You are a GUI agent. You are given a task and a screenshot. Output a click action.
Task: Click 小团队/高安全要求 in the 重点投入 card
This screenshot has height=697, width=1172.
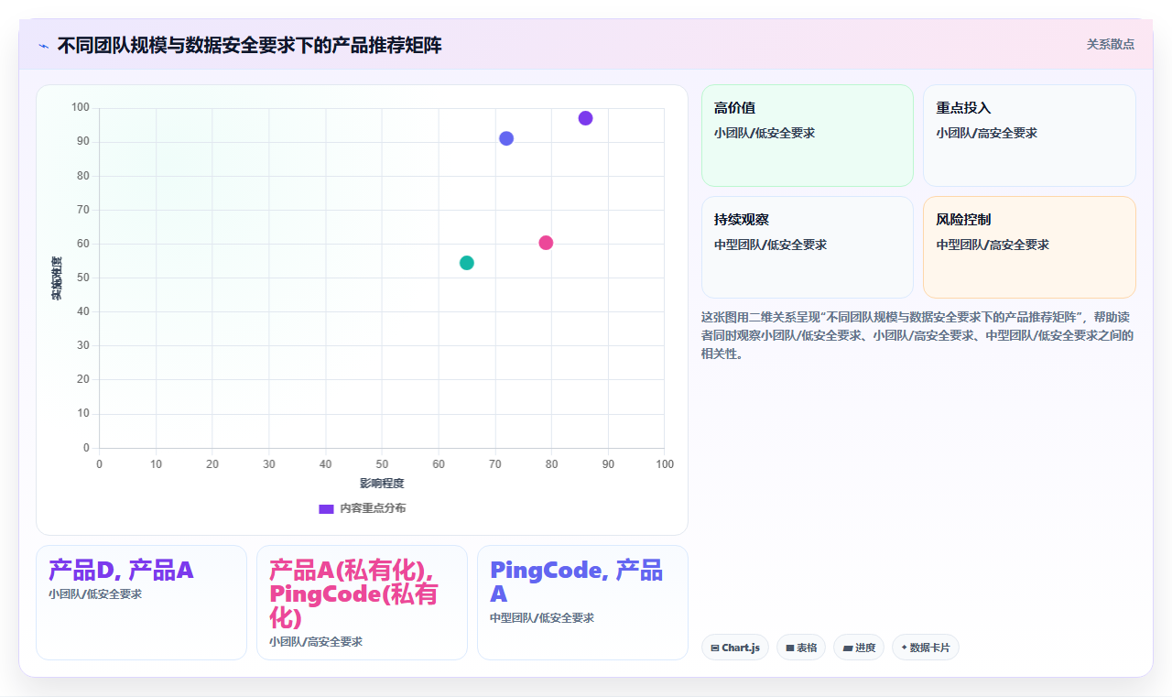point(986,133)
